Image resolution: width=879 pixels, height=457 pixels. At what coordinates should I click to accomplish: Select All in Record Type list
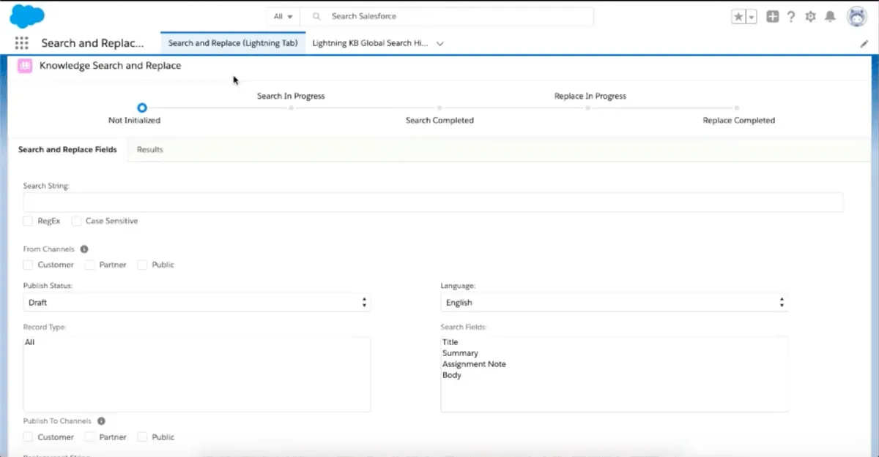coord(30,342)
